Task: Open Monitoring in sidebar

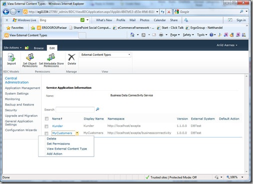Action: [12, 99]
